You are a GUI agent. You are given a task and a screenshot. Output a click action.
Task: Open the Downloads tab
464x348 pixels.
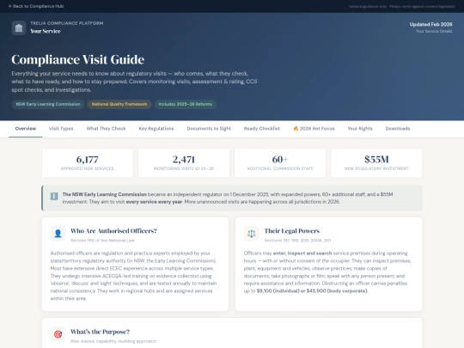[x=398, y=128]
